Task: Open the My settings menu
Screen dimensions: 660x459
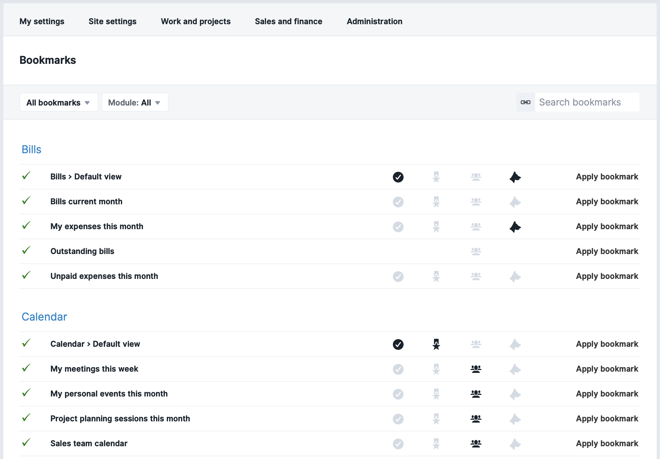Action: coord(42,21)
